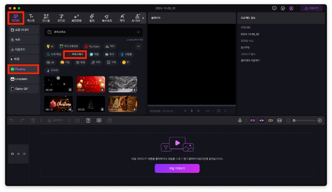Enter fullscreen preview with the player icon
Image resolution: width=332 pixels, height=192 pixels.
click(x=232, y=111)
